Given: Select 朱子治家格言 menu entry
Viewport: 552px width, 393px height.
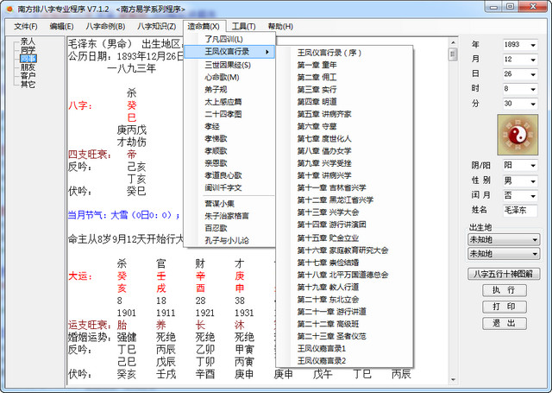Looking at the screenshot, I should tap(227, 215).
